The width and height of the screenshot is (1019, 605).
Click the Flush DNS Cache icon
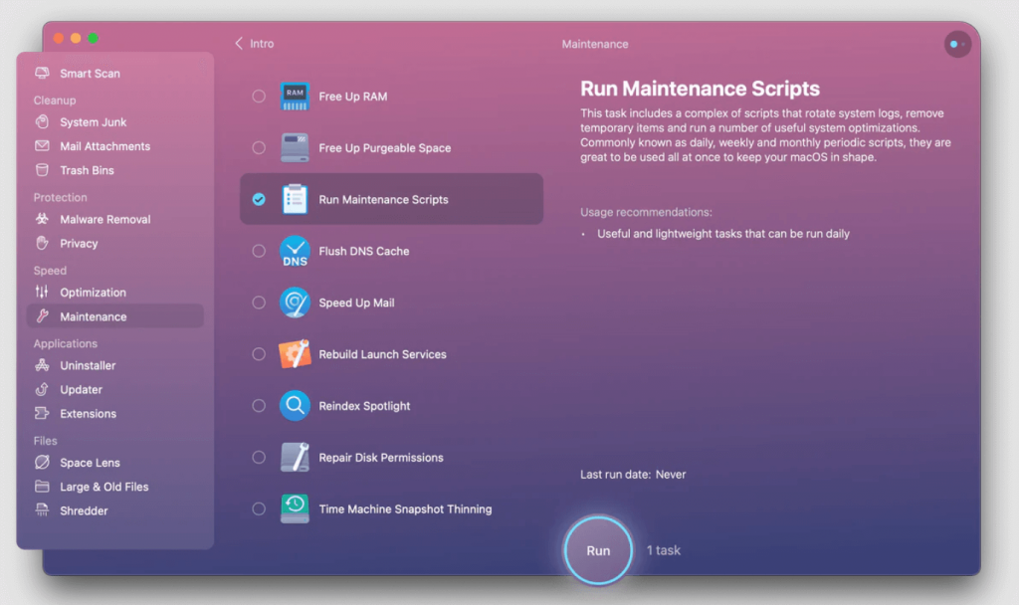295,251
